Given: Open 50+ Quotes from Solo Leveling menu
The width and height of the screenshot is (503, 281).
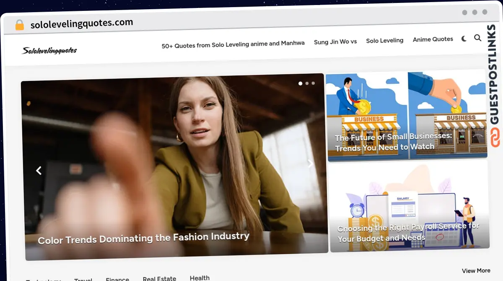Looking at the screenshot, I should coord(233,44).
